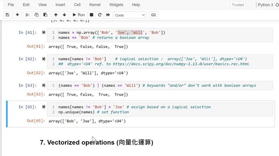This screenshot has width=279, height=156.
Task: Paste cells below icon
Action: point(45,15)
